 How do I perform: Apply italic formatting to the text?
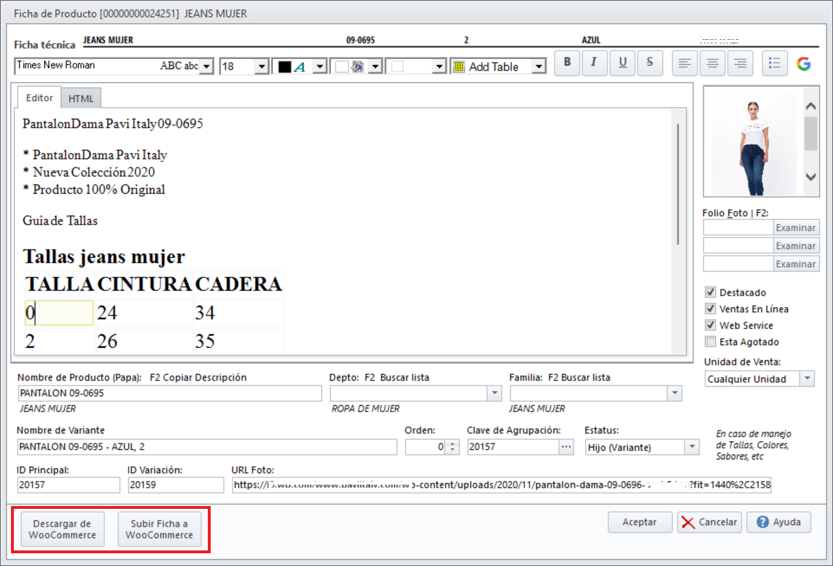point(594,63)
